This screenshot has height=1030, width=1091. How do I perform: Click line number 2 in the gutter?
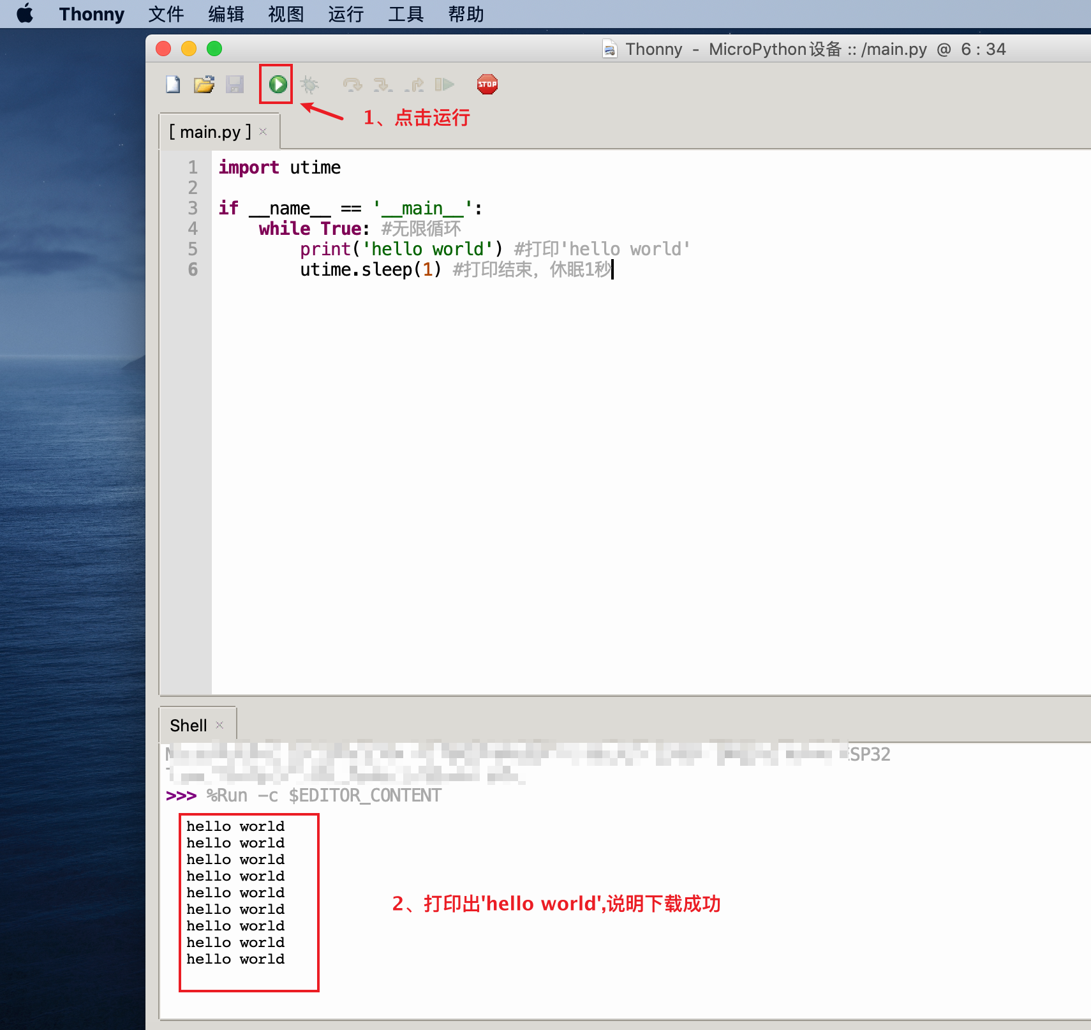pyautogui.click(x=193, y=188)
